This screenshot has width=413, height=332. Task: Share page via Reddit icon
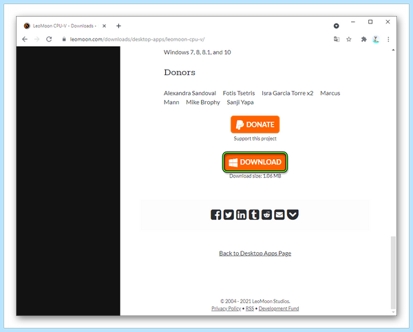(266, 215)
